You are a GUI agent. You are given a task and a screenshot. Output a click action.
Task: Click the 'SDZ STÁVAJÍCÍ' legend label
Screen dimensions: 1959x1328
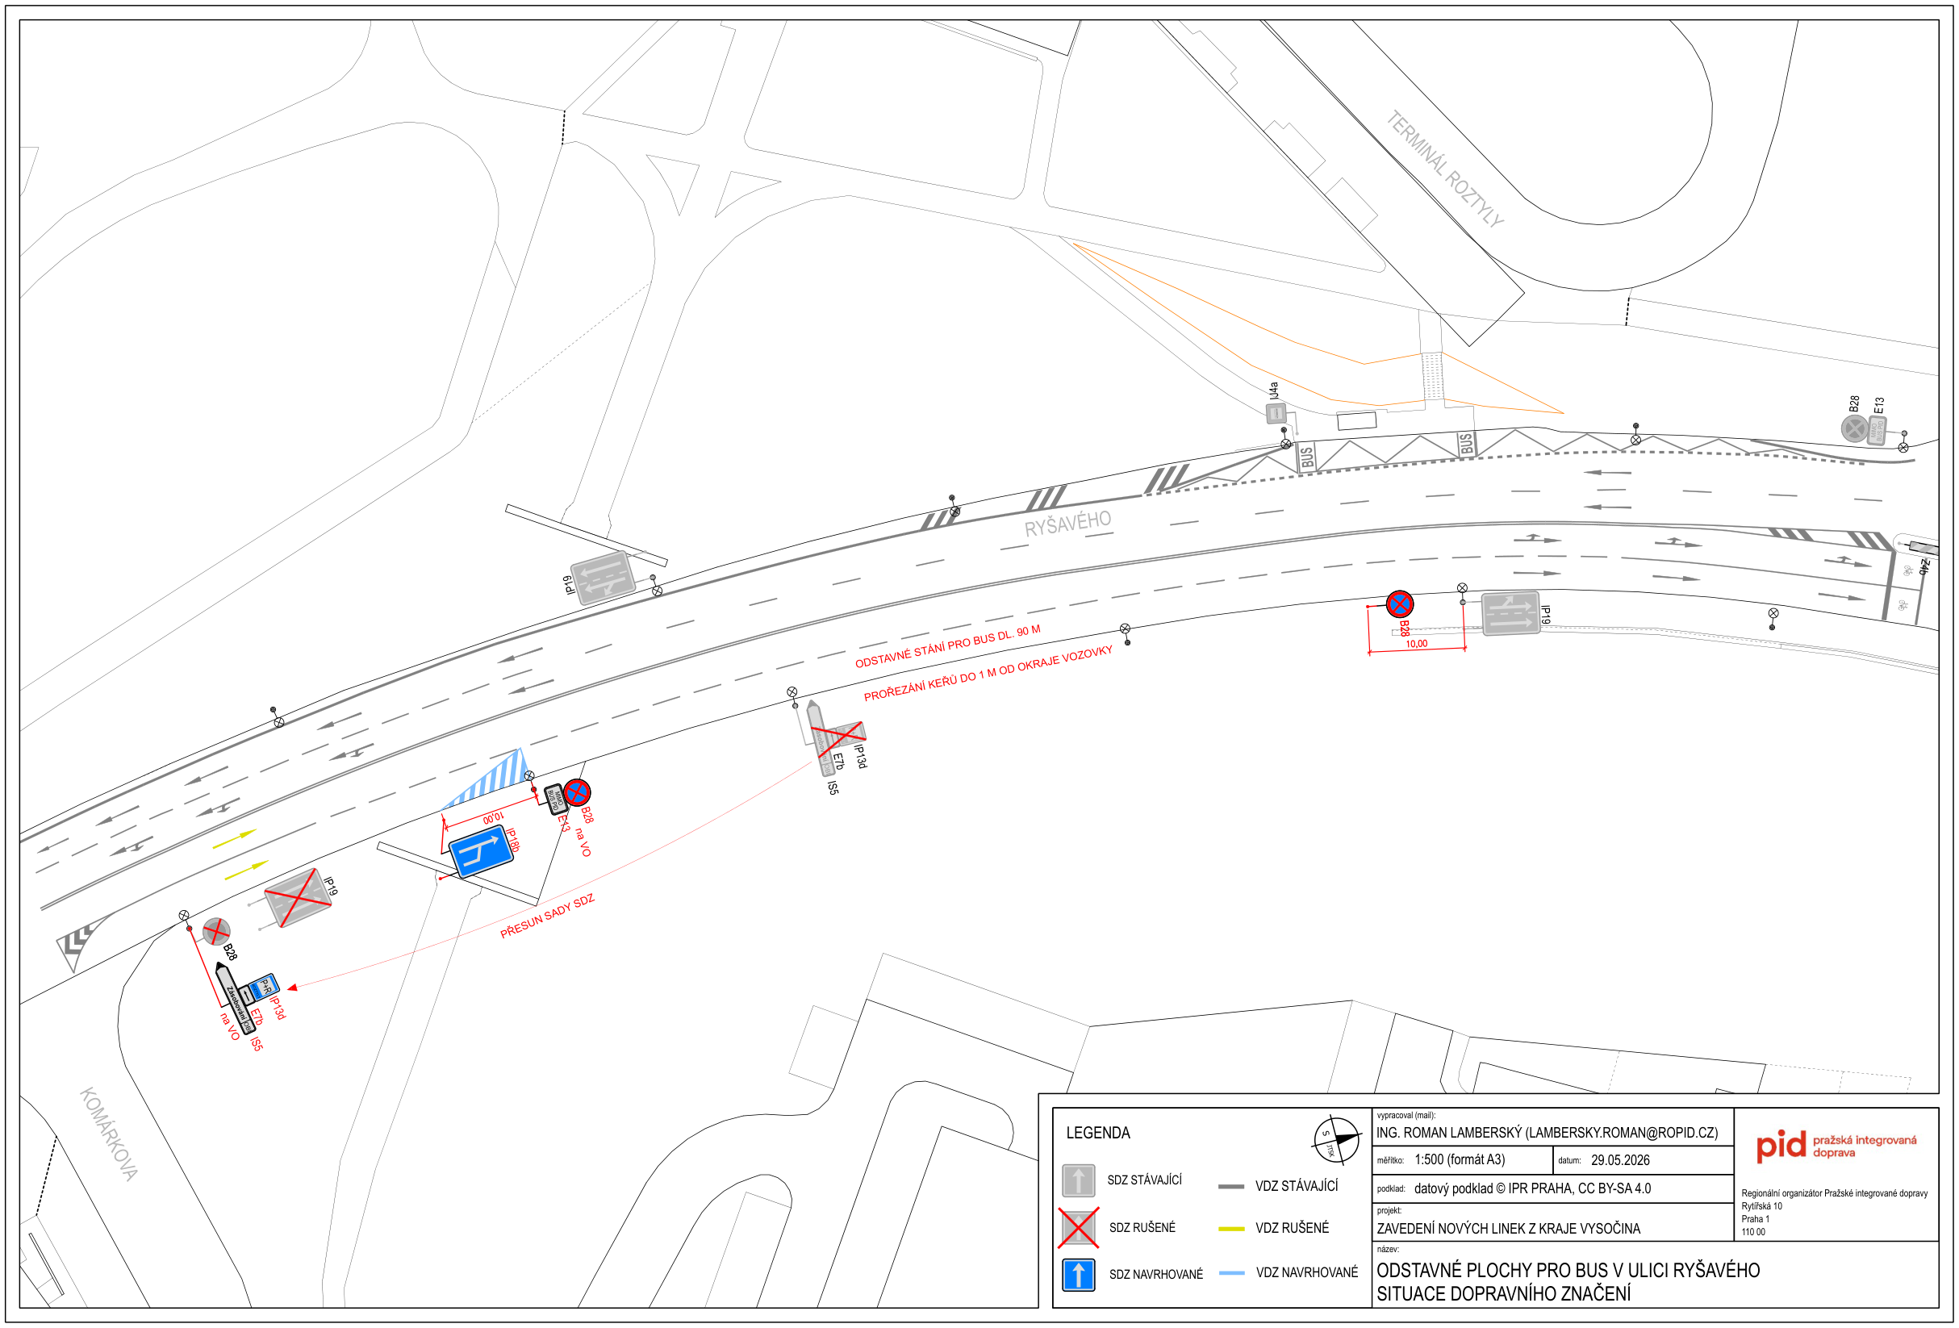point(1144,1180)
